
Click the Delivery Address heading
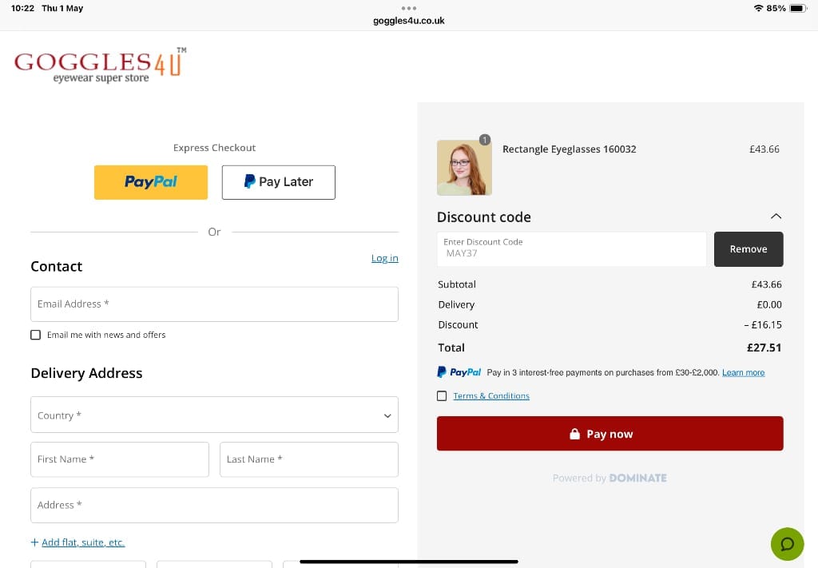(x=86, y=373)
